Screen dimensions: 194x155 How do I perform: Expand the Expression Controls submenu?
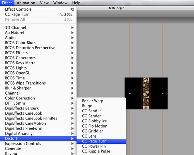pyautogui.click(x=23, y=144)
